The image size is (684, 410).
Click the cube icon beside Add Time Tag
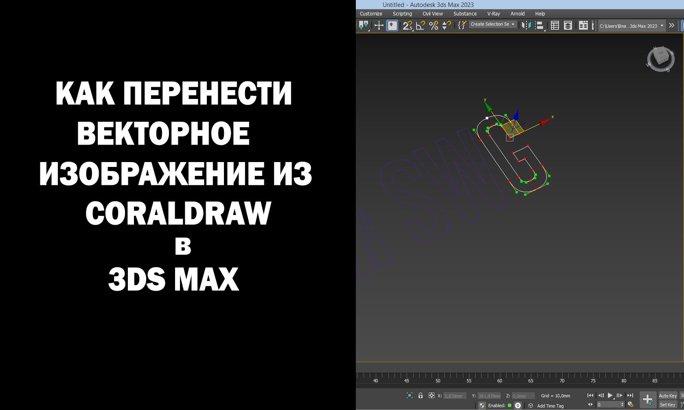coord(531,406)
